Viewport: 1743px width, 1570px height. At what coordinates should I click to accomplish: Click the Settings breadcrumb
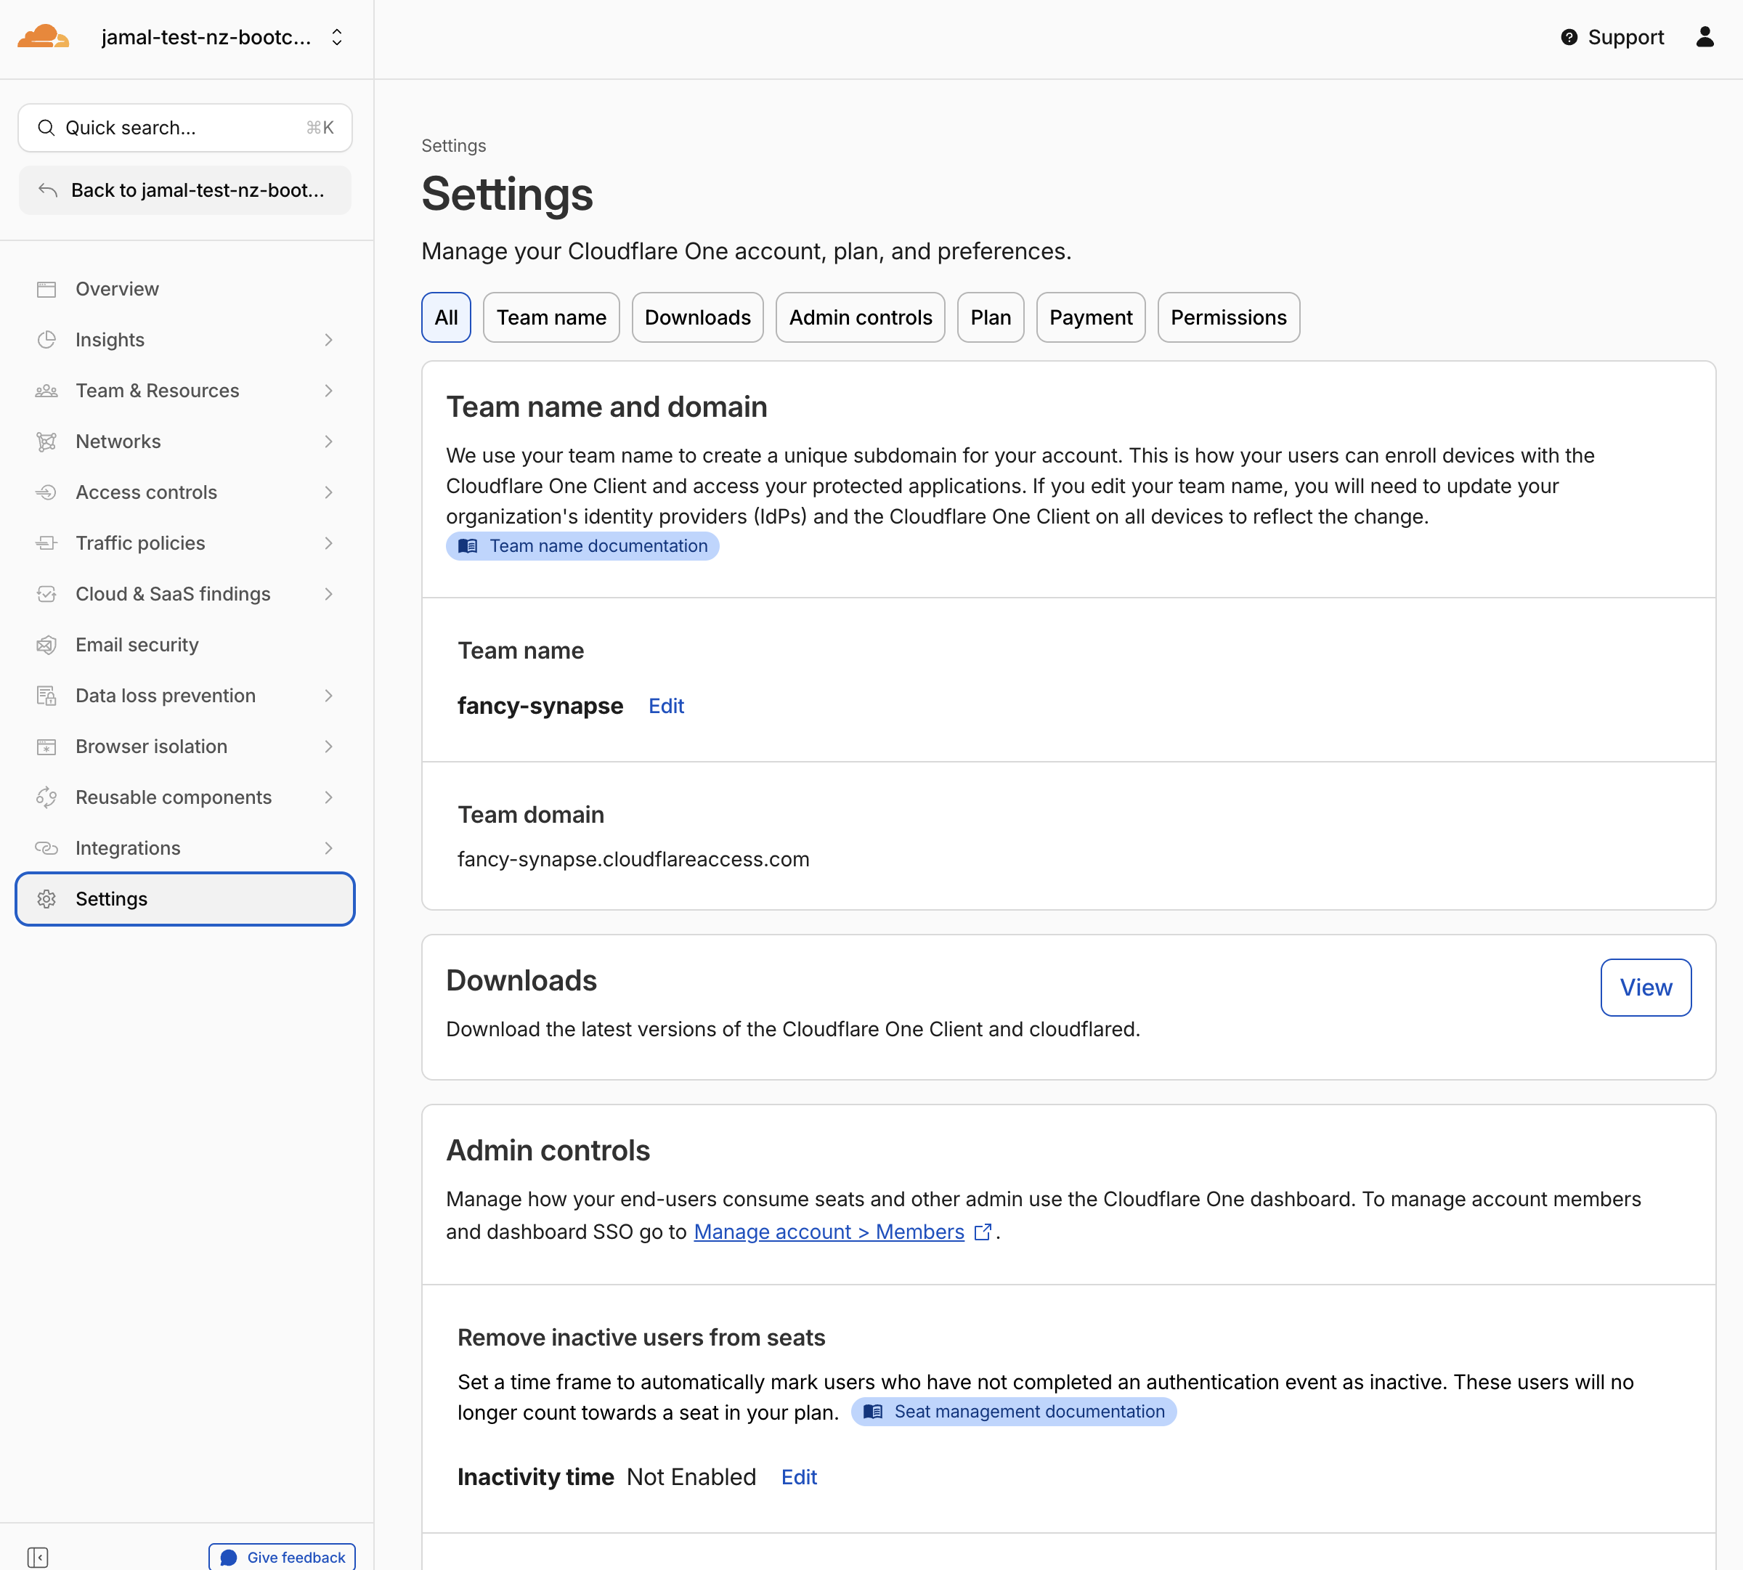click(453, 146)
